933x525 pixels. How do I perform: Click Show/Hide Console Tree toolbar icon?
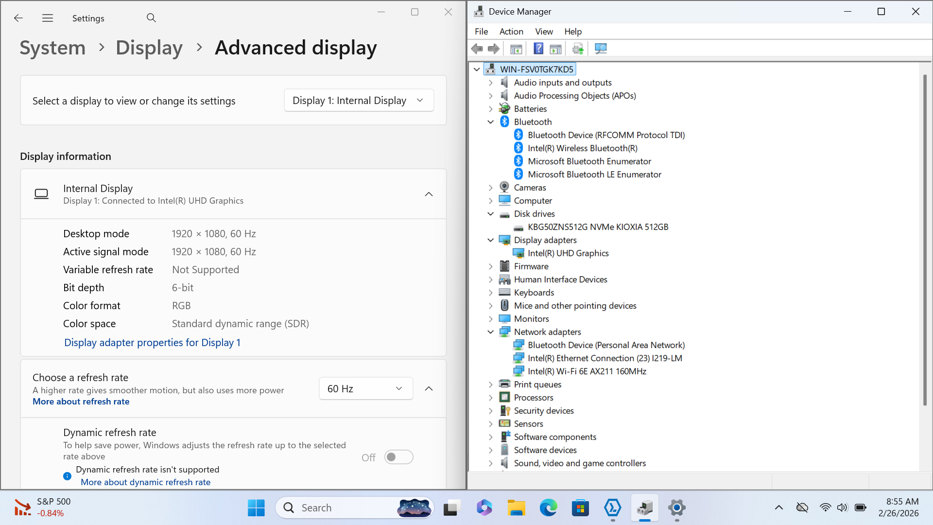[516, 49]
